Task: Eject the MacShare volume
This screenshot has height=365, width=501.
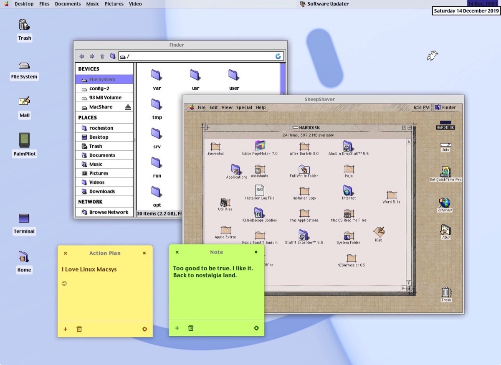Action: tap(128, 107)
